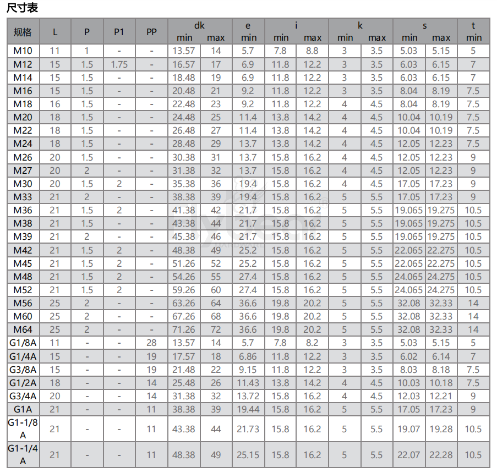Image resolution: width=497 pixels, height=473 pixels.
Task: Select the 规格 column header
Action: tap(23, 31)
